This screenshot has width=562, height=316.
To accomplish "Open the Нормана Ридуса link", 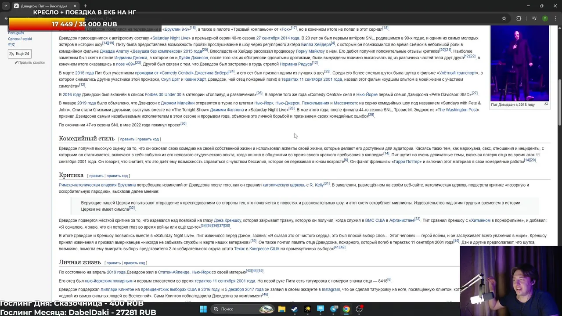I will [x=296, y=64].
